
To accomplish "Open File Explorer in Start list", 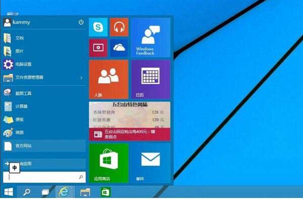I will (x=40, y=78).
